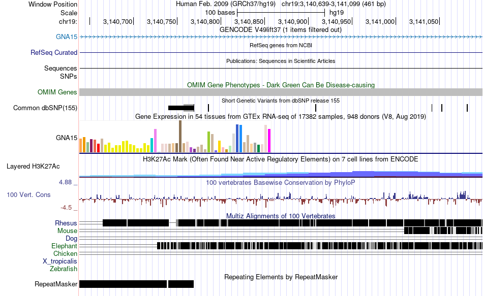Click 'Short Genetic Variants from dbSNP release 155'
Screen dimensions: 483x296
(x=281, y=101)
